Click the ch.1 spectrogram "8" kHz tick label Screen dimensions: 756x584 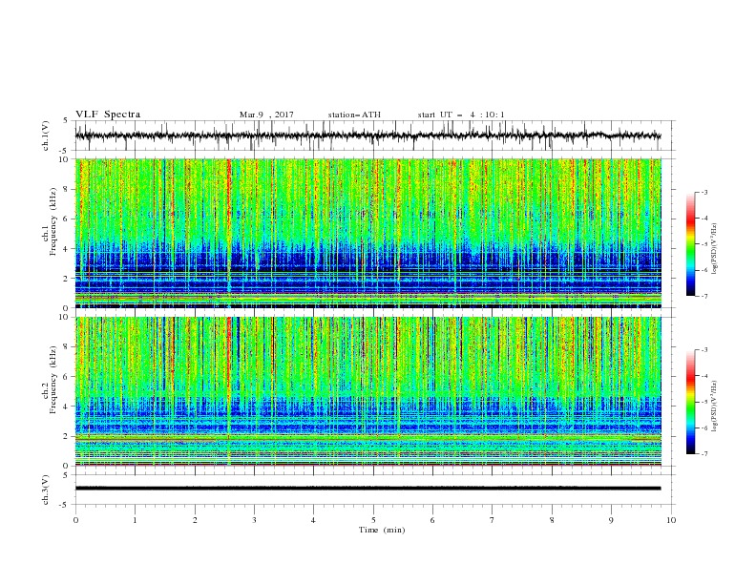click(67, 189)
